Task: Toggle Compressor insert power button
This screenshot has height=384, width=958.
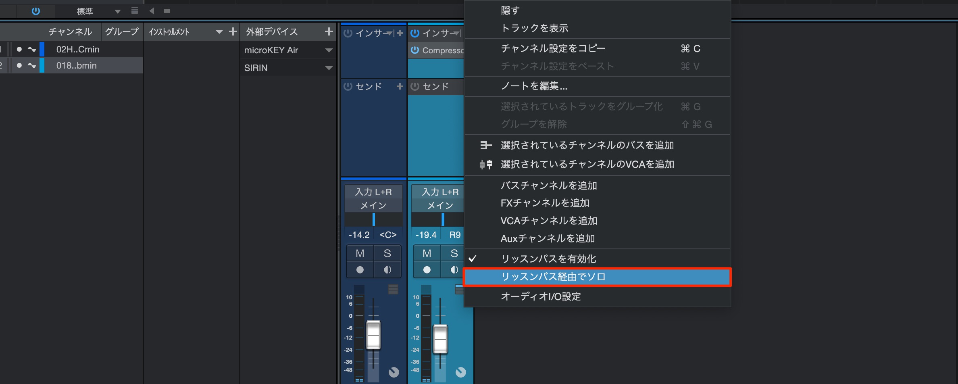Action: click(415, 50)
